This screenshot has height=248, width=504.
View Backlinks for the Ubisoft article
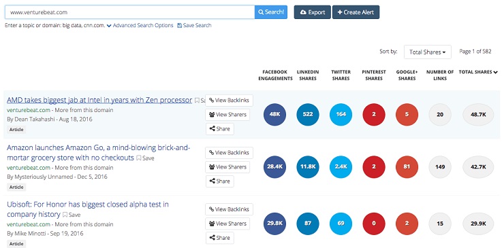tap(229, 209)
